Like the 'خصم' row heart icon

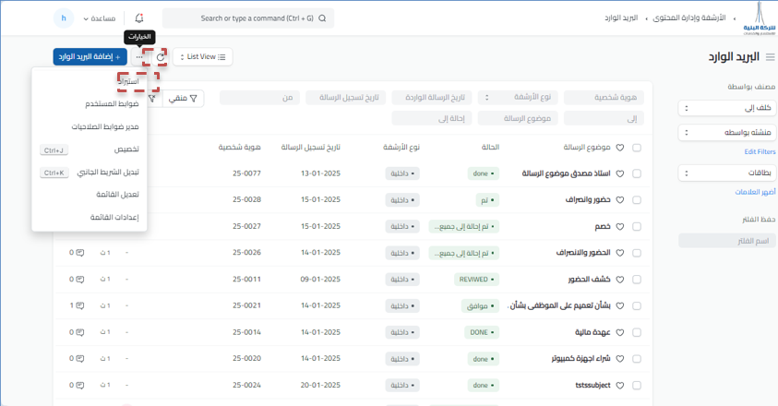click(619, 226)
